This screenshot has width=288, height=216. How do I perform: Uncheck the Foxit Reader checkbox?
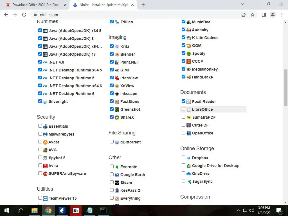pyautogui.click(x=183, y=101)
